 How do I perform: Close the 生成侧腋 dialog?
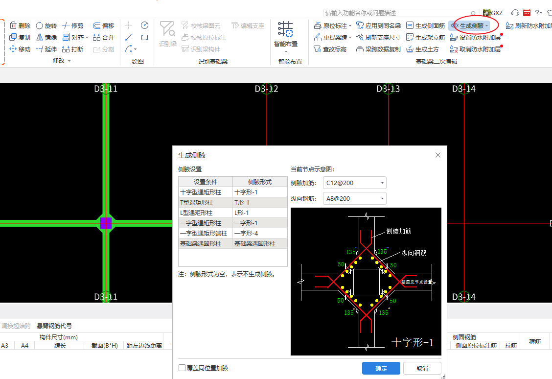[437, 155]
